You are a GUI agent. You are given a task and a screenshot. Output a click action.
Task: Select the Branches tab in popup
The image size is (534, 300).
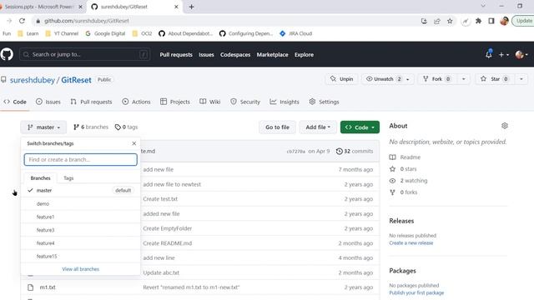point(41,178)
